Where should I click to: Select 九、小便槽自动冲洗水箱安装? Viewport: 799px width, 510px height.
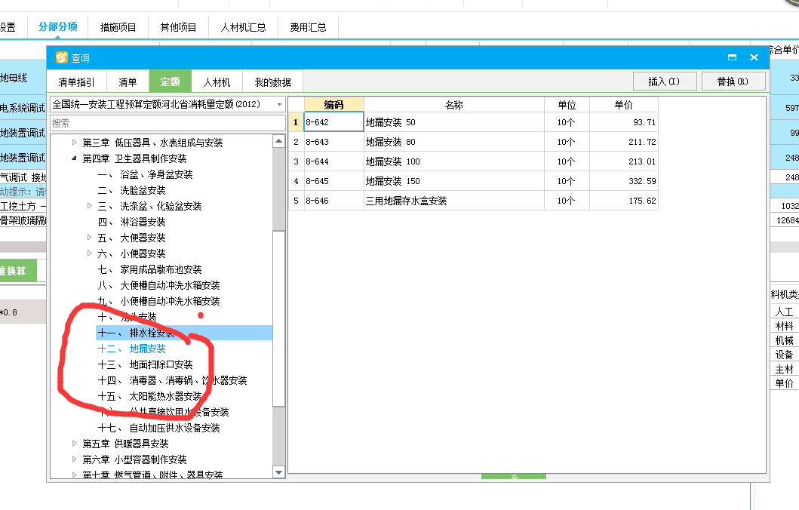159,300
